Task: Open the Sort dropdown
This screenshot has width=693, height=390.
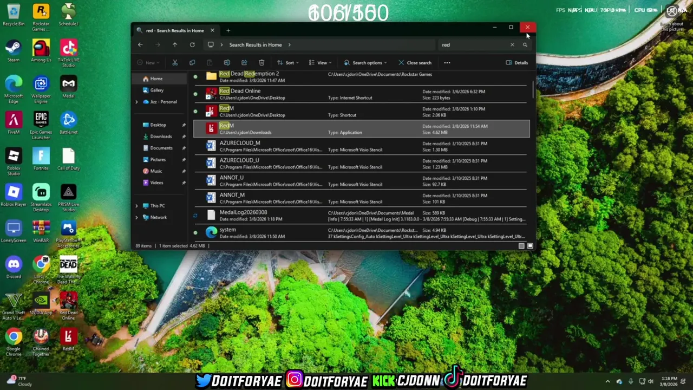Action: [x=287, y=63]
